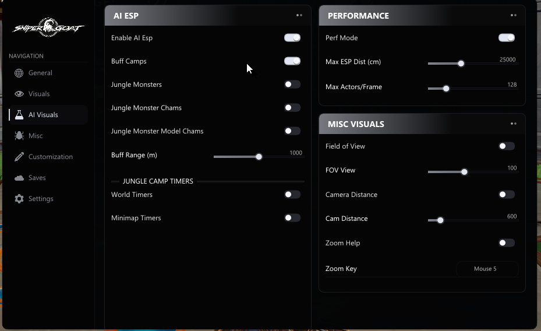
Task: Click the Buff Range value 1000
Action: click(x=296, y=153)
